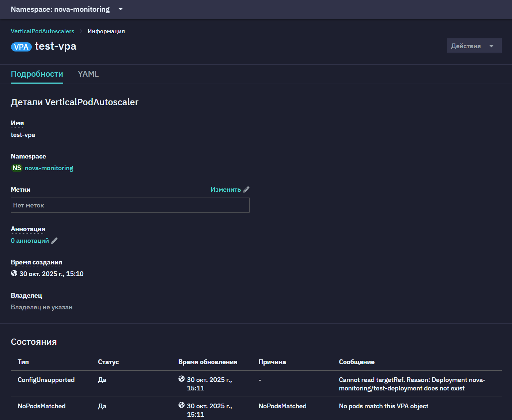Click the Нет меток labels field
512x420 pixels.
130,205
